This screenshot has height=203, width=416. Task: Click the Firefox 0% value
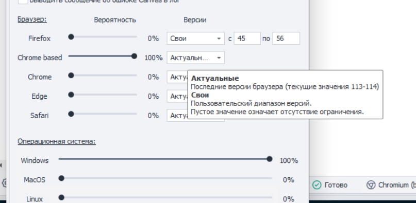tap(153, 39)
